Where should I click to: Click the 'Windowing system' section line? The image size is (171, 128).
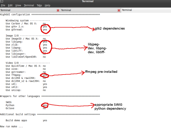[x=28, y=20]
